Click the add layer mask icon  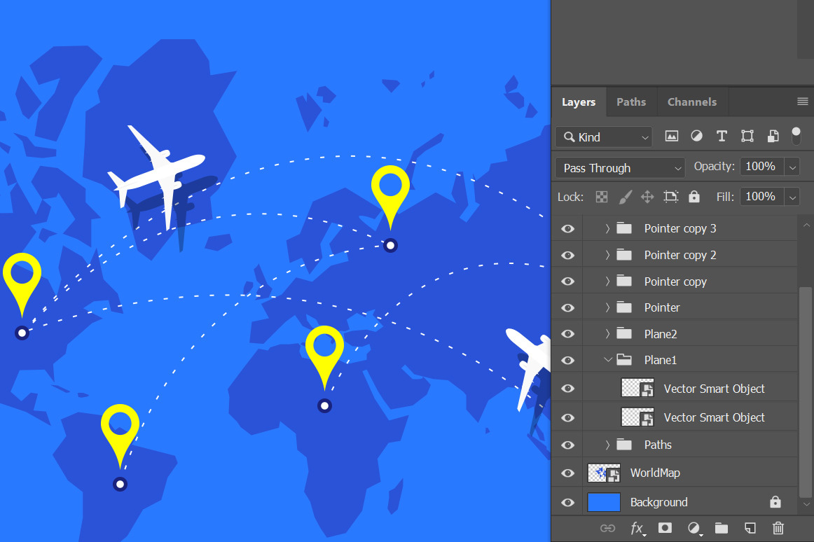(665, 528)
